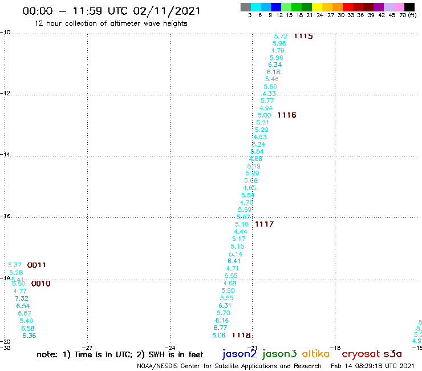Select the wave height value '5.98'
Screen dimensions: 422x371
279,43
